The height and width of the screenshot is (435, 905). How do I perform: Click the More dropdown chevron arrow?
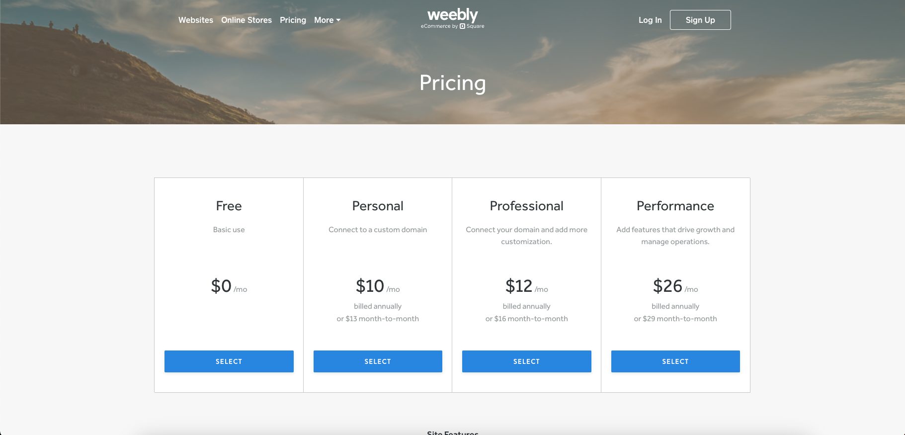pos(339,21)
